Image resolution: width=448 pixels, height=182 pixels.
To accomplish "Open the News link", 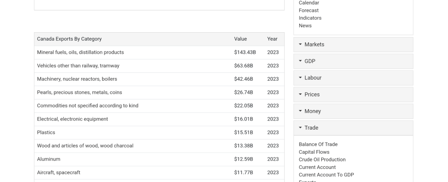I will [305, 26].
